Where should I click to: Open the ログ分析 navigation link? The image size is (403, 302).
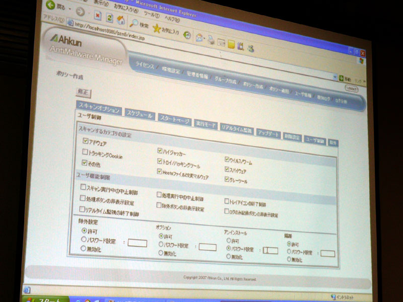(341, 101)
